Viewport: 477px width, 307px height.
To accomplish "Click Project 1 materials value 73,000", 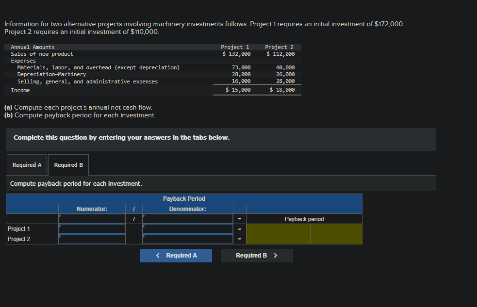I will 241,67.
